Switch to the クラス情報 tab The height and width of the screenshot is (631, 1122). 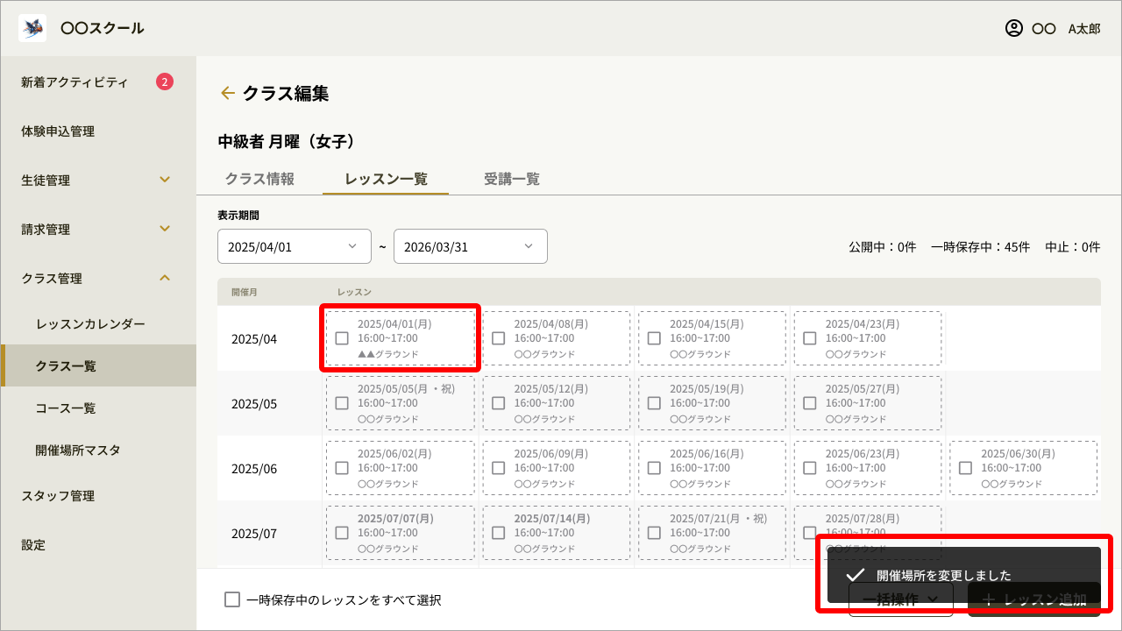(x=259, y=179)
